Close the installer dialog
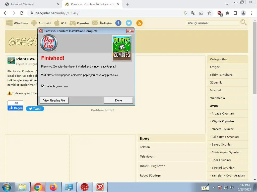The image size is (257, 192). 130,31
